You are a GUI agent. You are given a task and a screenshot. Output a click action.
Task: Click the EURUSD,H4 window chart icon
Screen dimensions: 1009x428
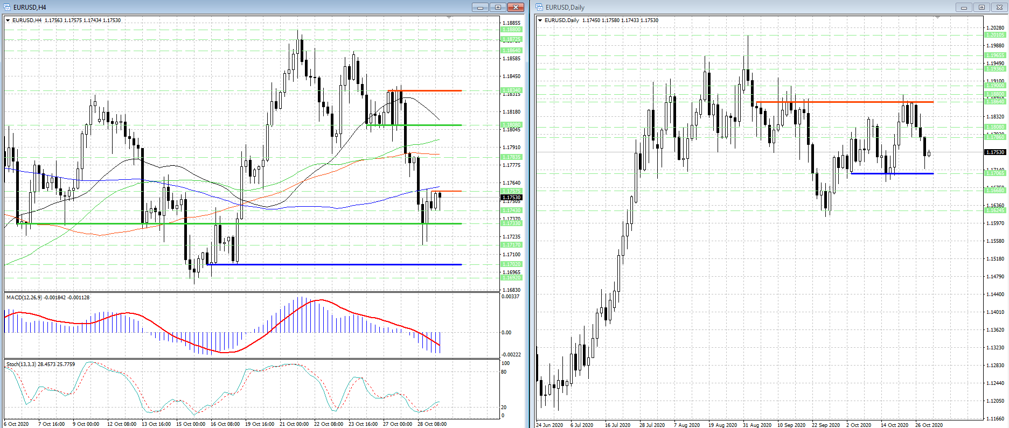click(8, 7)
